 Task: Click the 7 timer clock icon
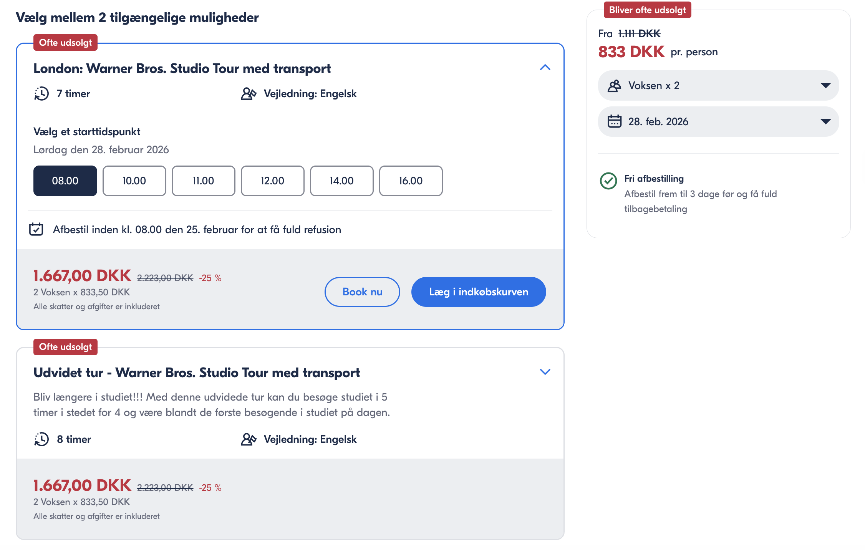(41, 94)
